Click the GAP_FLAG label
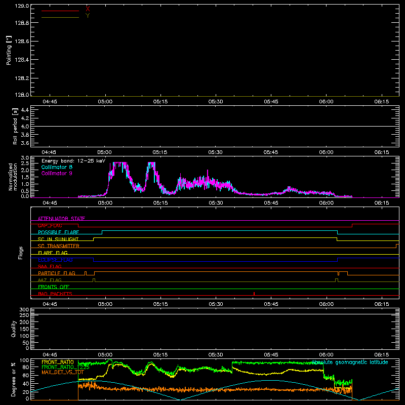 (x=50, y=225)
